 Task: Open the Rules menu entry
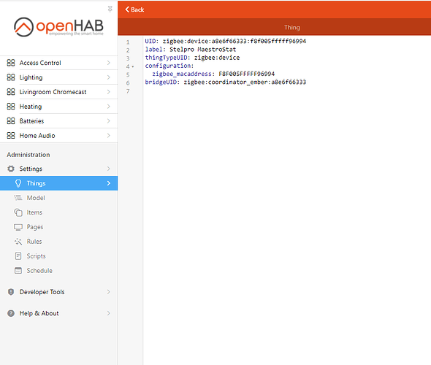(59, 242)
